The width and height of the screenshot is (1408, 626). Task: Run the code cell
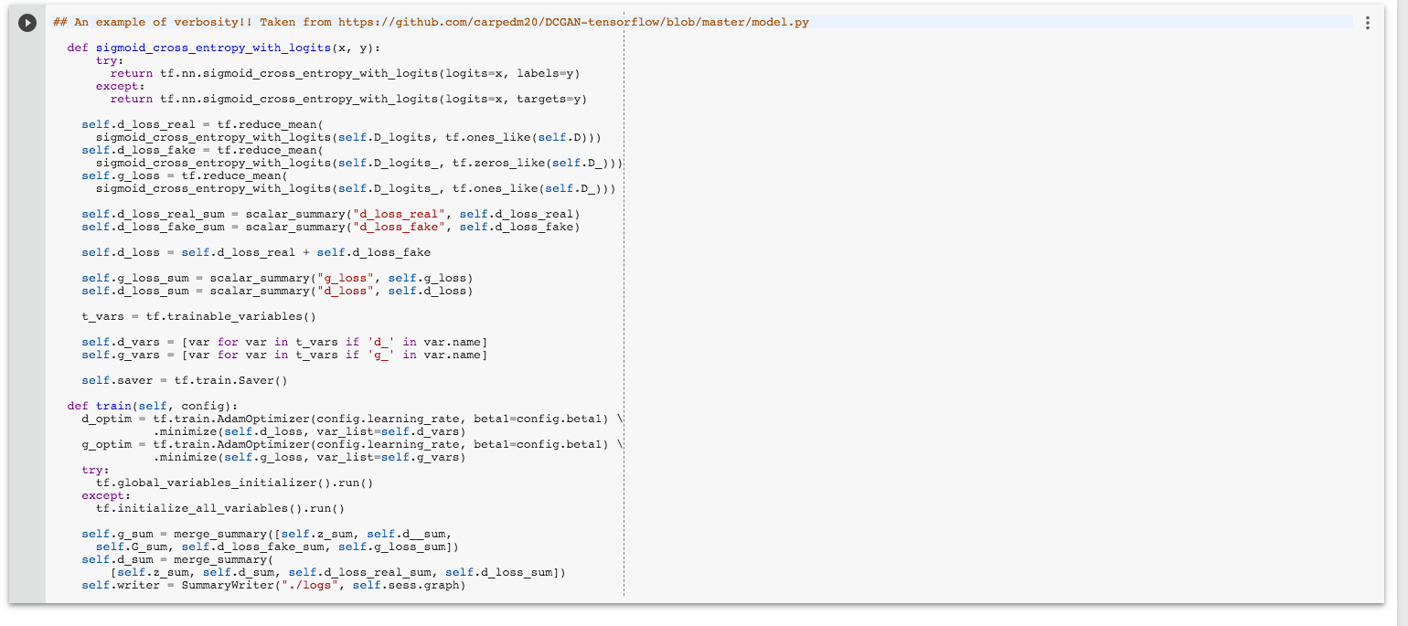[27, 23]
